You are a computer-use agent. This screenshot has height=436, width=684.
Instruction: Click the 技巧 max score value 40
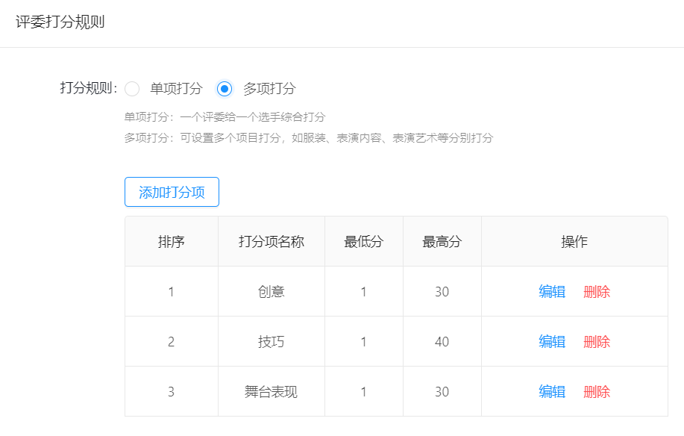[x=442, y=342]
